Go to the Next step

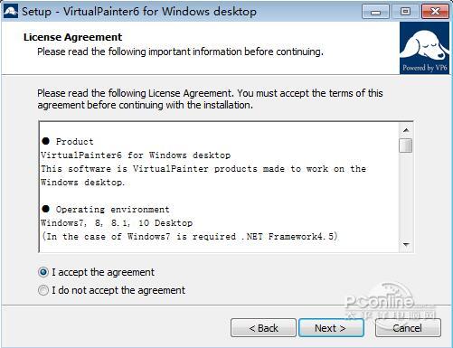click(x=331, y=328)
